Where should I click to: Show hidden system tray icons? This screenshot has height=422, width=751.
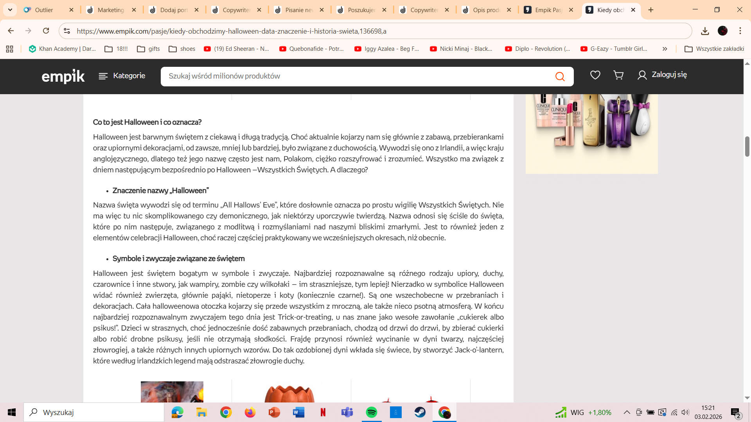(x=627, y=412)
